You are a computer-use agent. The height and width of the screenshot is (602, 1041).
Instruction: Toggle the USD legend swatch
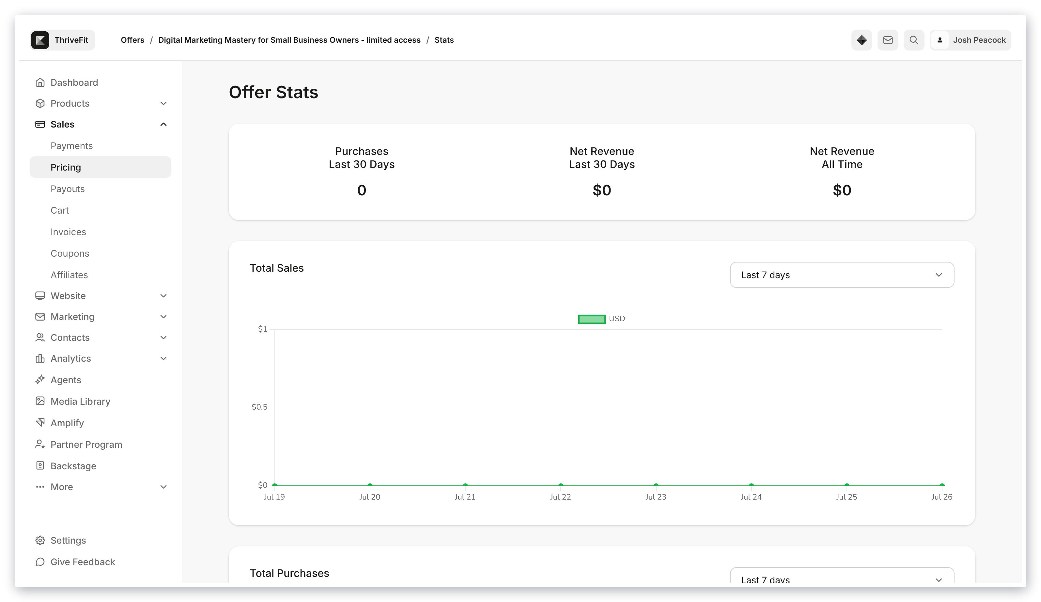pyautogui.click(x=592, y=319)
